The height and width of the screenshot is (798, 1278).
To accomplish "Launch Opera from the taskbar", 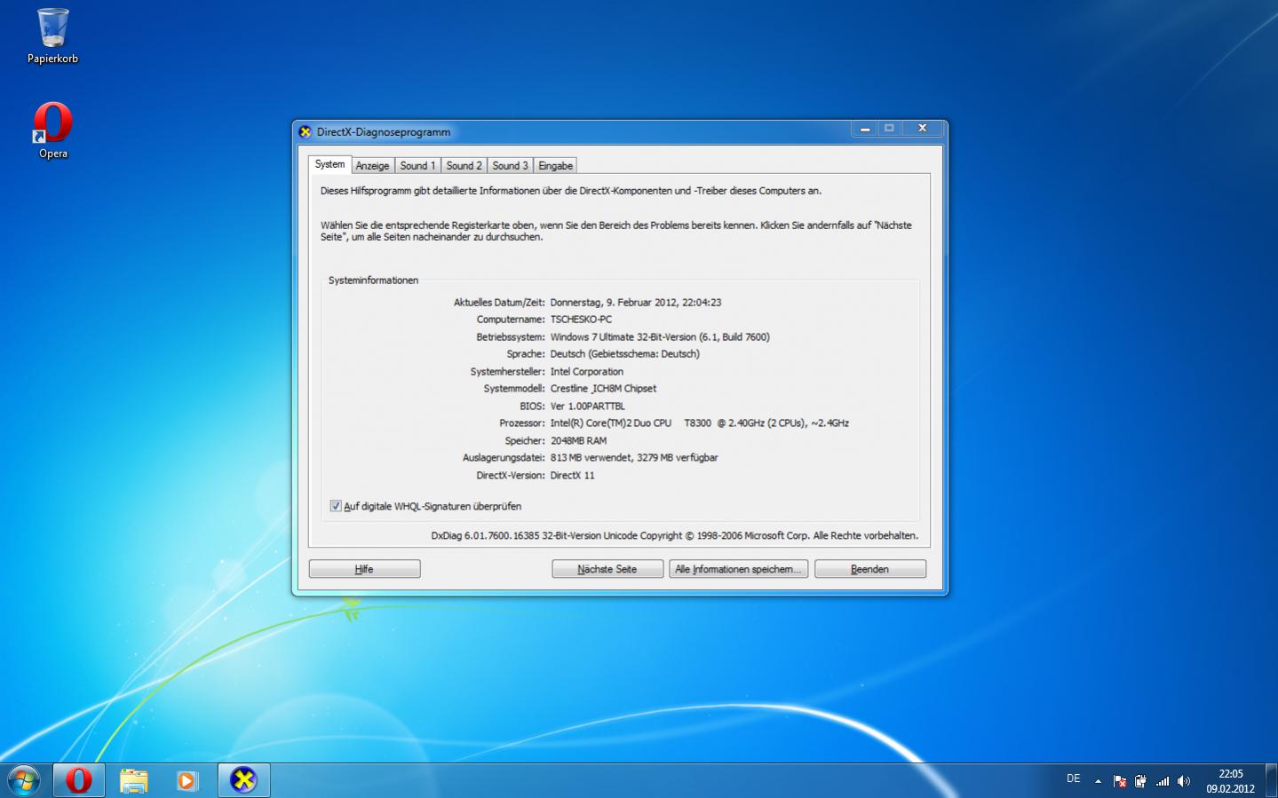I will pyautogui.click(x=79, y=780).
